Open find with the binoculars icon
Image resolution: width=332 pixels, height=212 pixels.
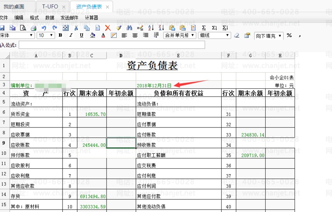[x=129, y=28]
